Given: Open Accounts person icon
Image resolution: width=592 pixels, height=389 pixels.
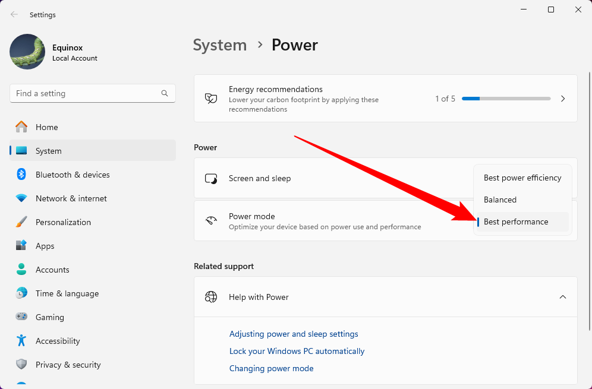Looking at the screenshot, I should (x=21, y=270).
